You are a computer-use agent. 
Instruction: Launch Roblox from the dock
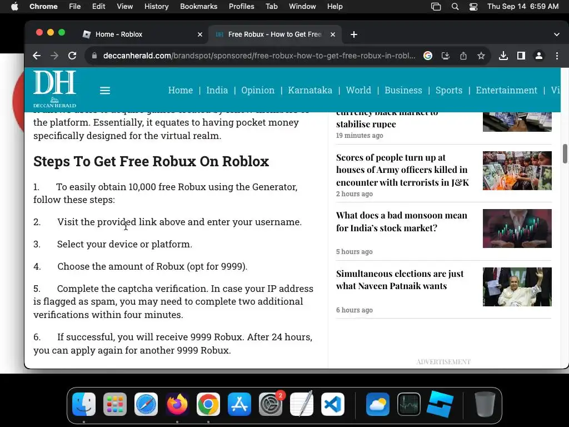point(440,404)
